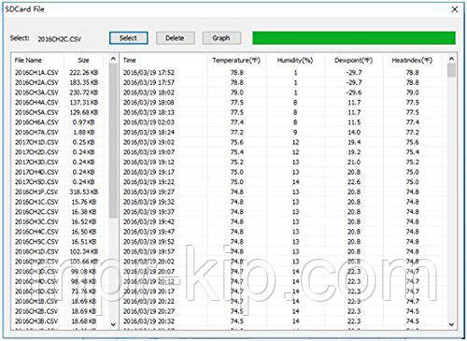The height and width of the screenshot is (341, 467).
Task: Click row 2016/03/19 17:52
Action: coord(283,73)
